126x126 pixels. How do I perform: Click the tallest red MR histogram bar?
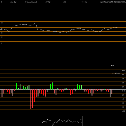point(31,99)
